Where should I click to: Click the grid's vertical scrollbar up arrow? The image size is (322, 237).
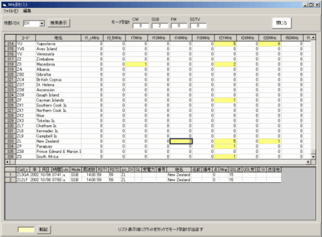[313, 38]
